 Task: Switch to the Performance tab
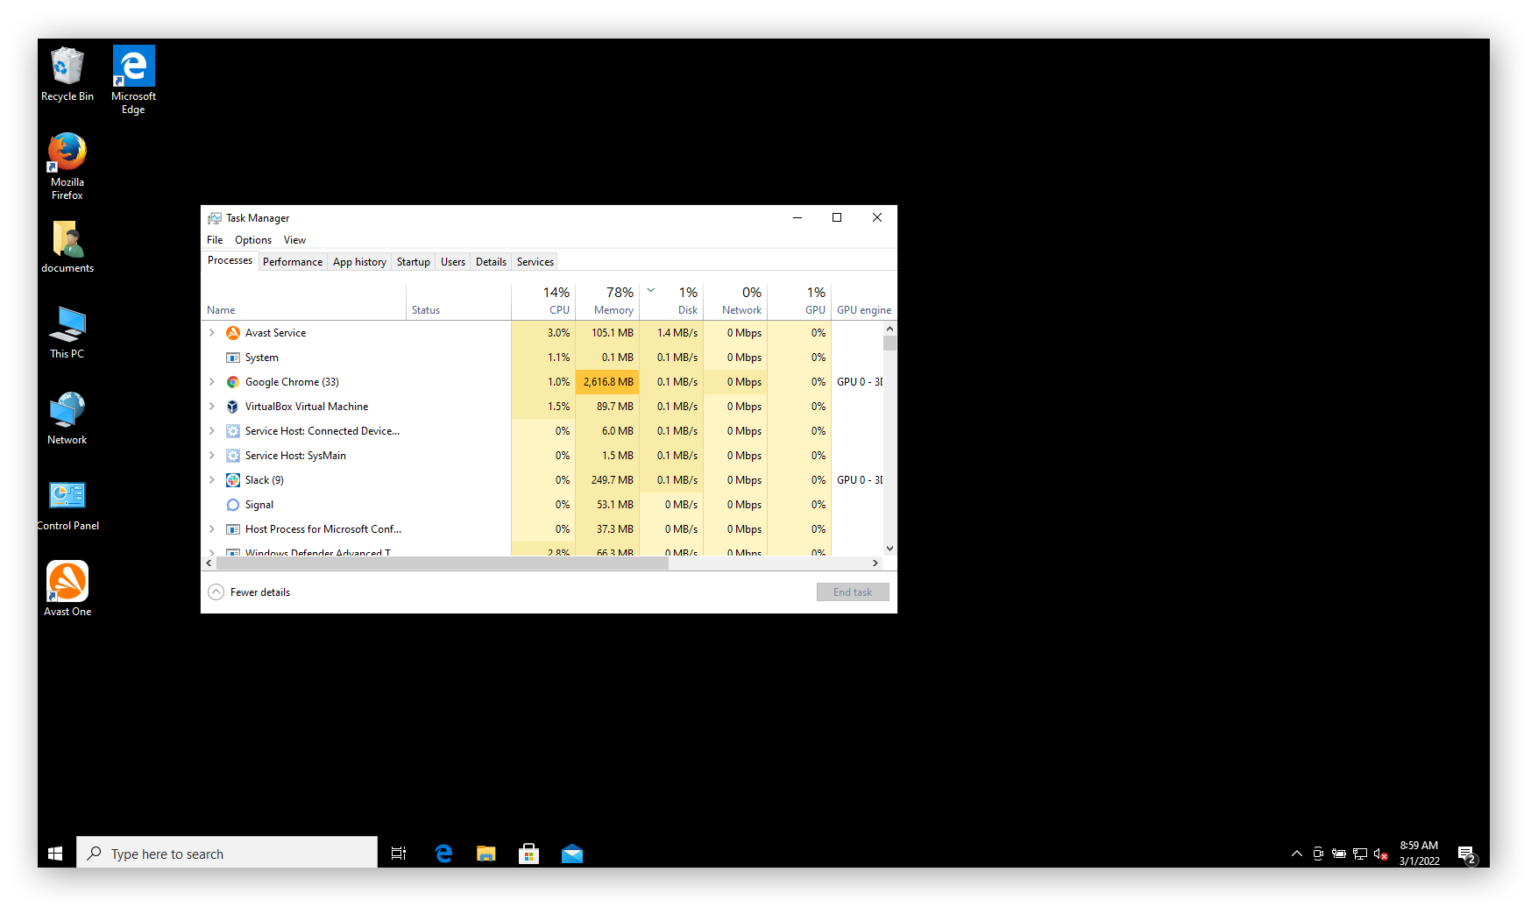292,261
